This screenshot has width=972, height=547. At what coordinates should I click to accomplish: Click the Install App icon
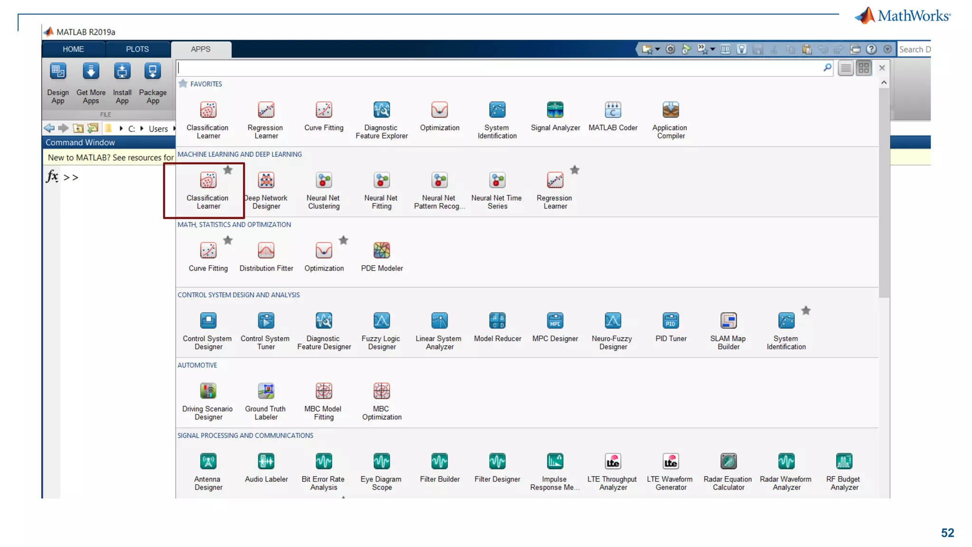tap(122, 72)
